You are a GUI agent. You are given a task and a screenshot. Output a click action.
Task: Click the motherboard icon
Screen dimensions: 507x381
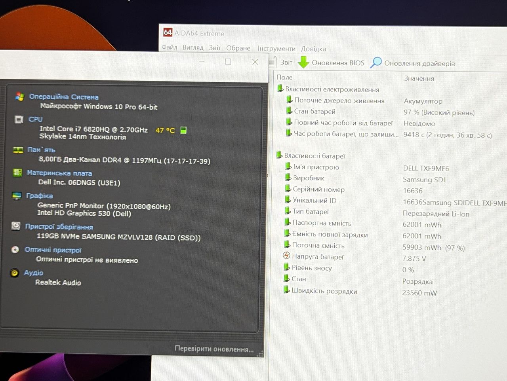point(17,172)
